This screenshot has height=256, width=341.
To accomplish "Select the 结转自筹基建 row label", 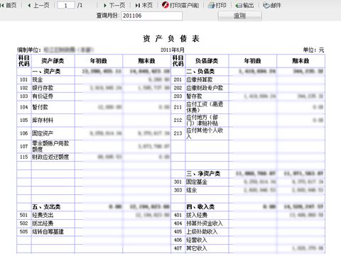I will [48, 232].
